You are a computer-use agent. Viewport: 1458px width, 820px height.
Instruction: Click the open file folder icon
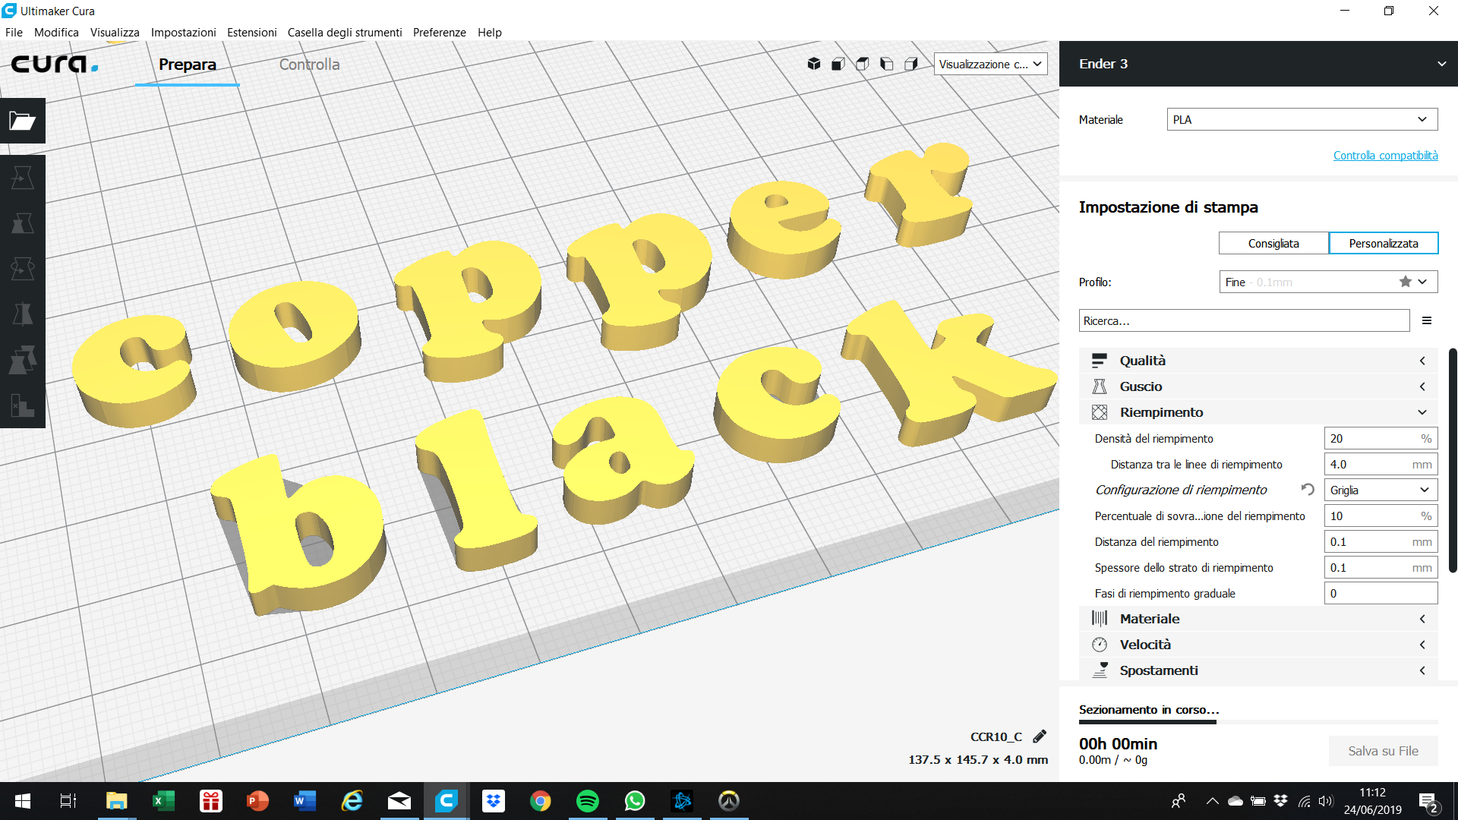[22, 121]
